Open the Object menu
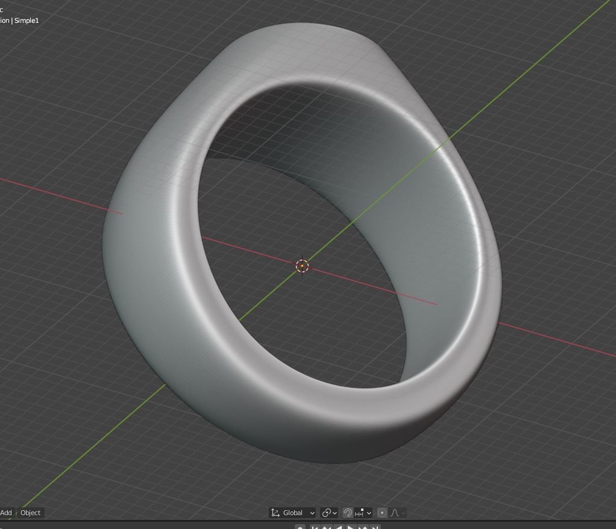This screenshot has height=529, width=616. click(30, 513)
